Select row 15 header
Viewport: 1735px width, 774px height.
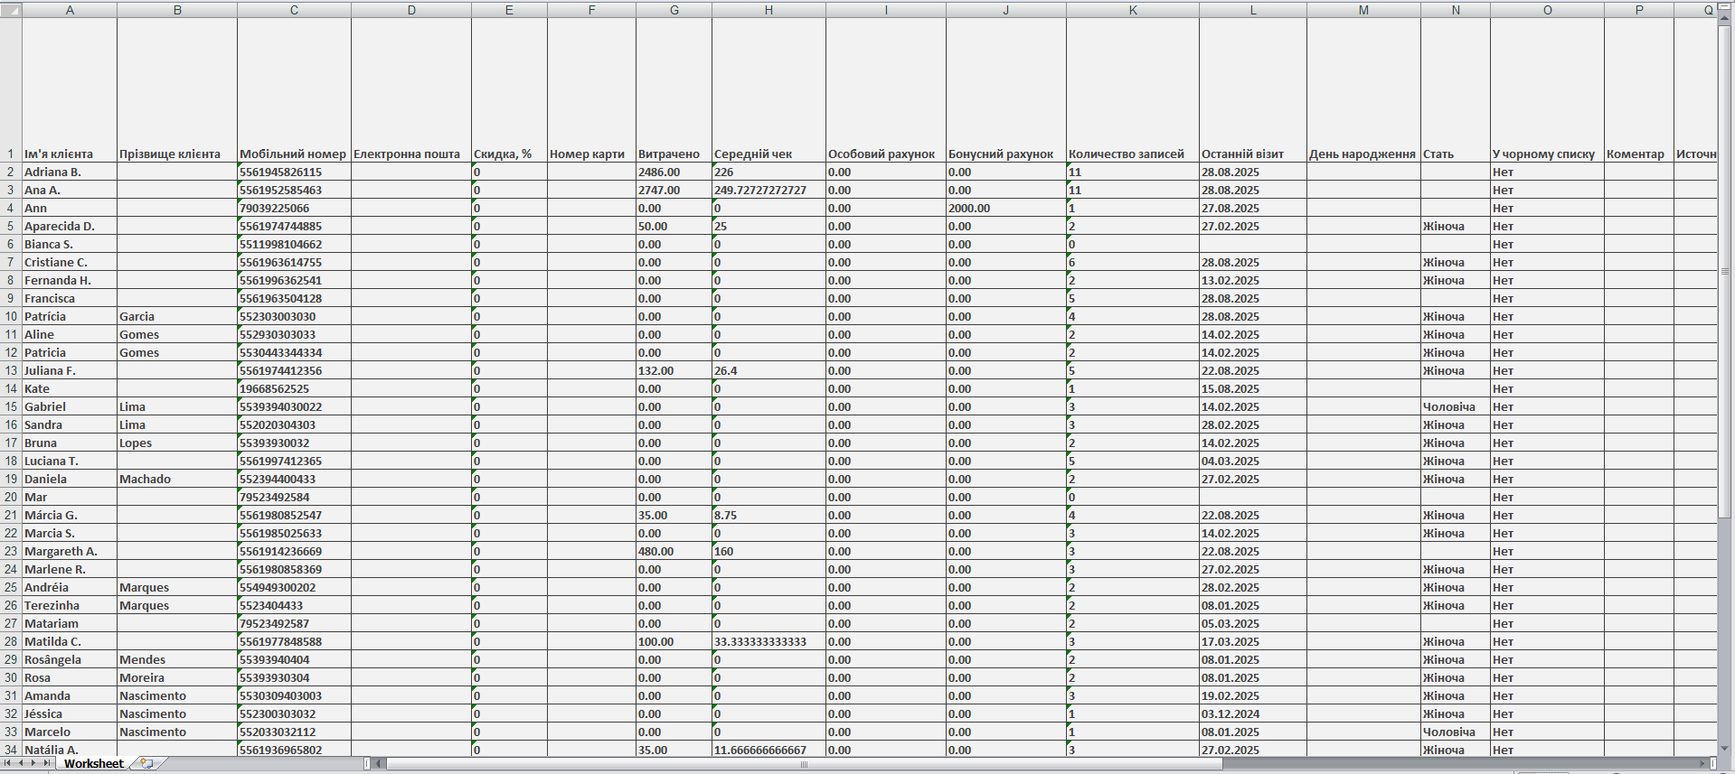[11, 406]
